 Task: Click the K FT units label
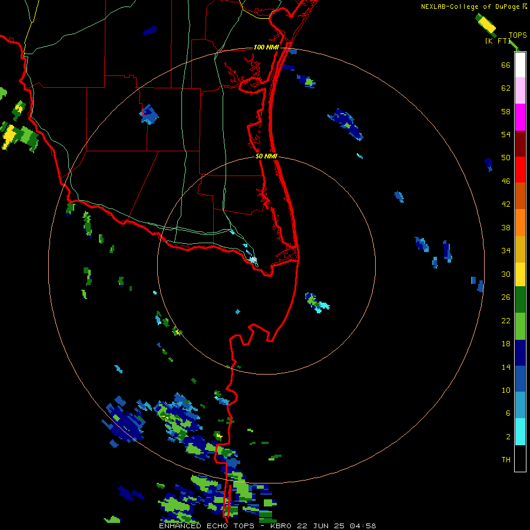click(498, 41)
